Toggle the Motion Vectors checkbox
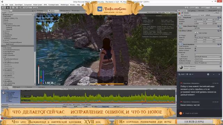 click(x=195, y=50)
